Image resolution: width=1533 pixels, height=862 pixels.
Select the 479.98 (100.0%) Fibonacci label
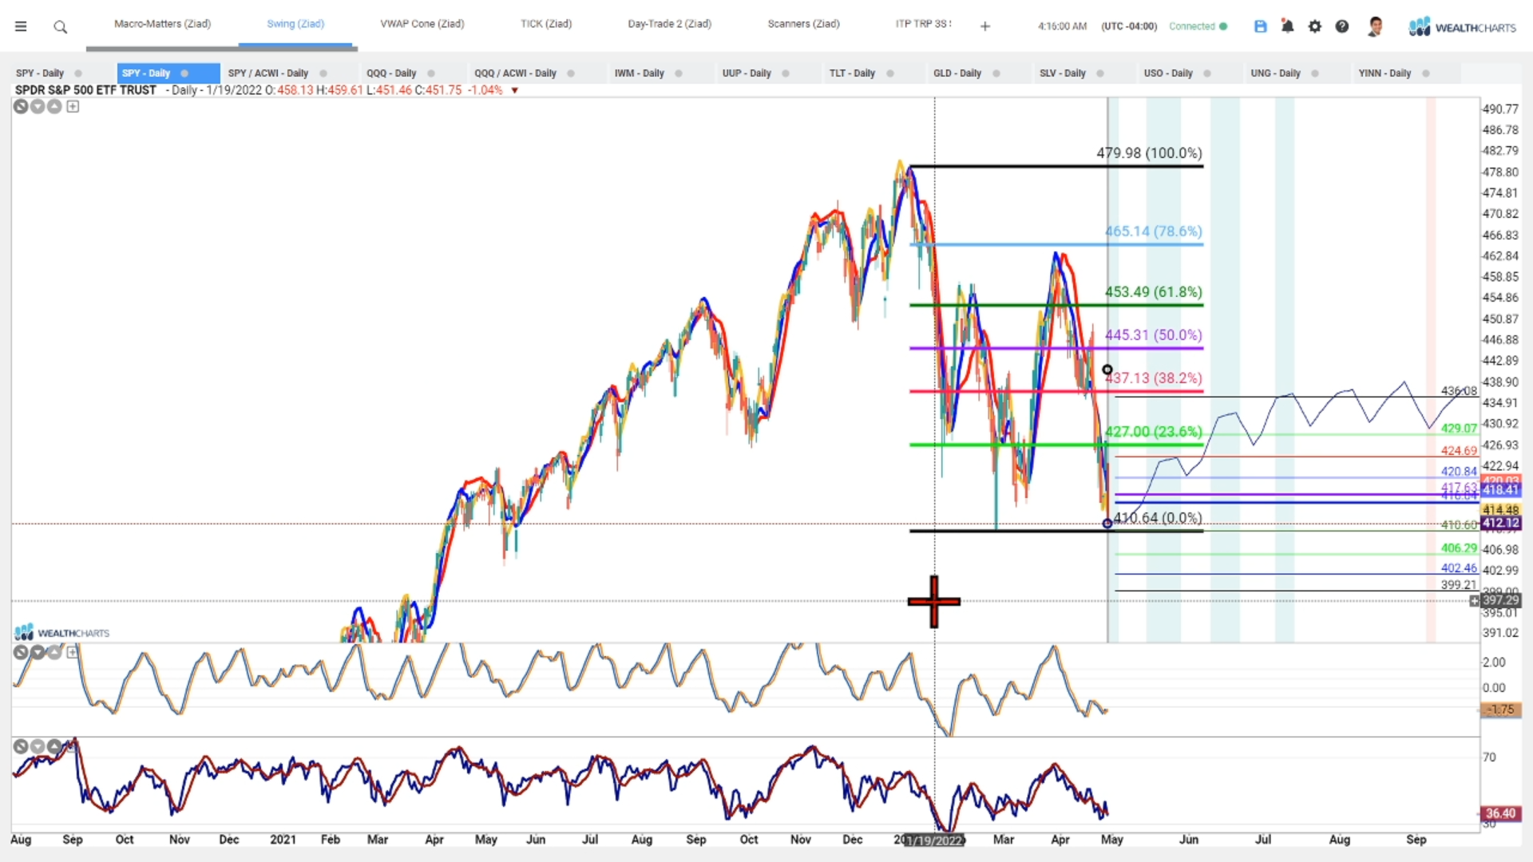tap(1149, 152)
